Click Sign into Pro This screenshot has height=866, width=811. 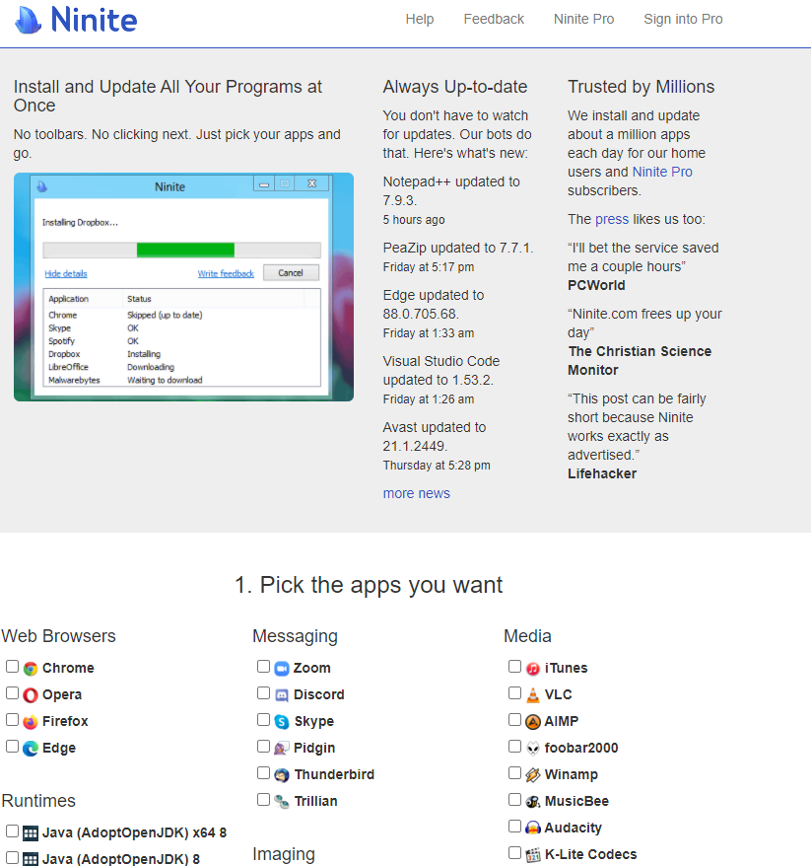pyautogui.click(x=683, y=20)
